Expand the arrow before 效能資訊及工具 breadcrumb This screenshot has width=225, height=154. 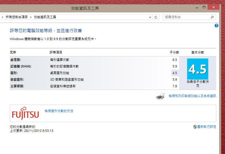coord(31,17)
